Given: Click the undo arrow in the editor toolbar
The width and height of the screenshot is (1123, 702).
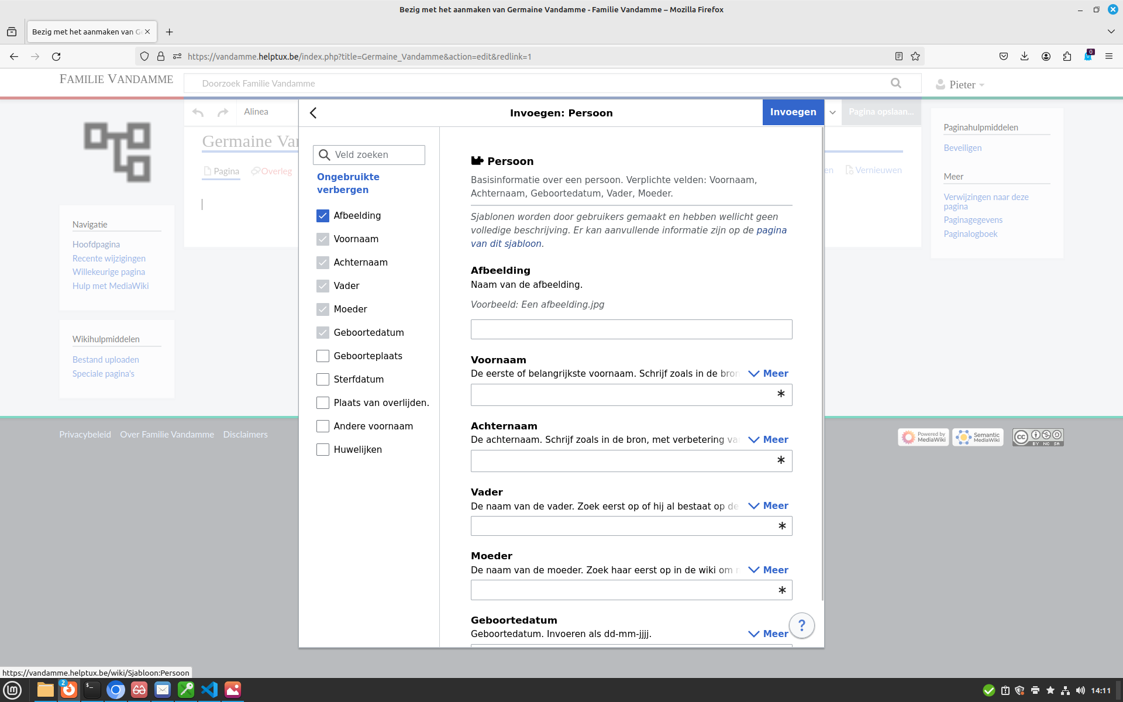Looking at the screenshot, I should (x=198, y=112).
